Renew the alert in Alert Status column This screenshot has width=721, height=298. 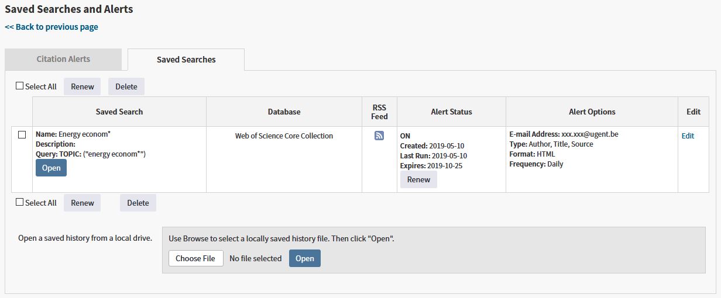pos(418,179)
